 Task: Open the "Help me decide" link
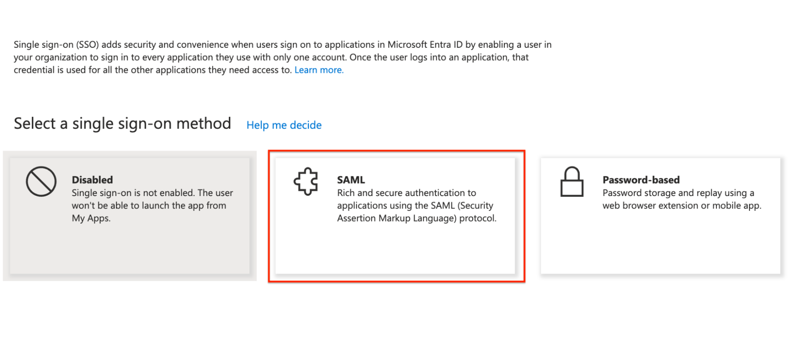284,125
